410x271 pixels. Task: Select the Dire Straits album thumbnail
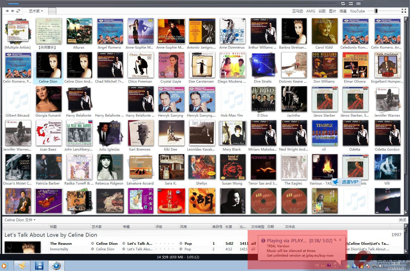click(263, 66)
